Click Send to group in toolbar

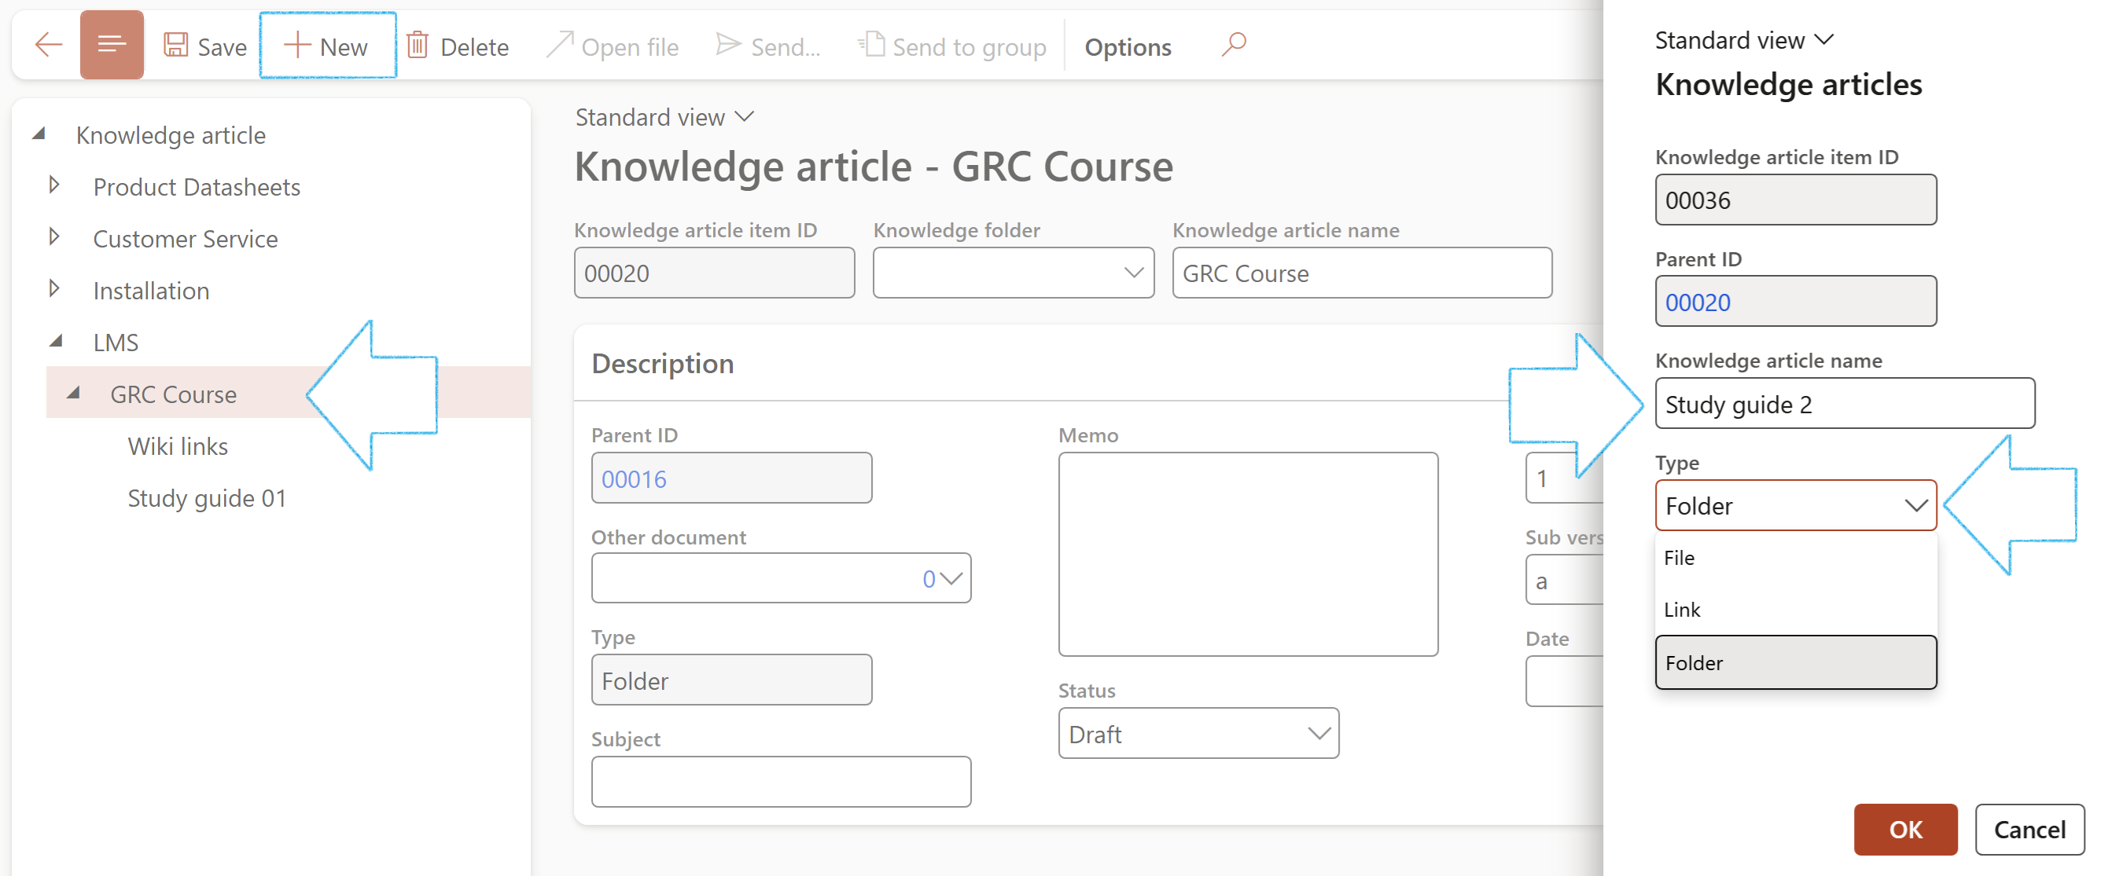pos(951,46)
